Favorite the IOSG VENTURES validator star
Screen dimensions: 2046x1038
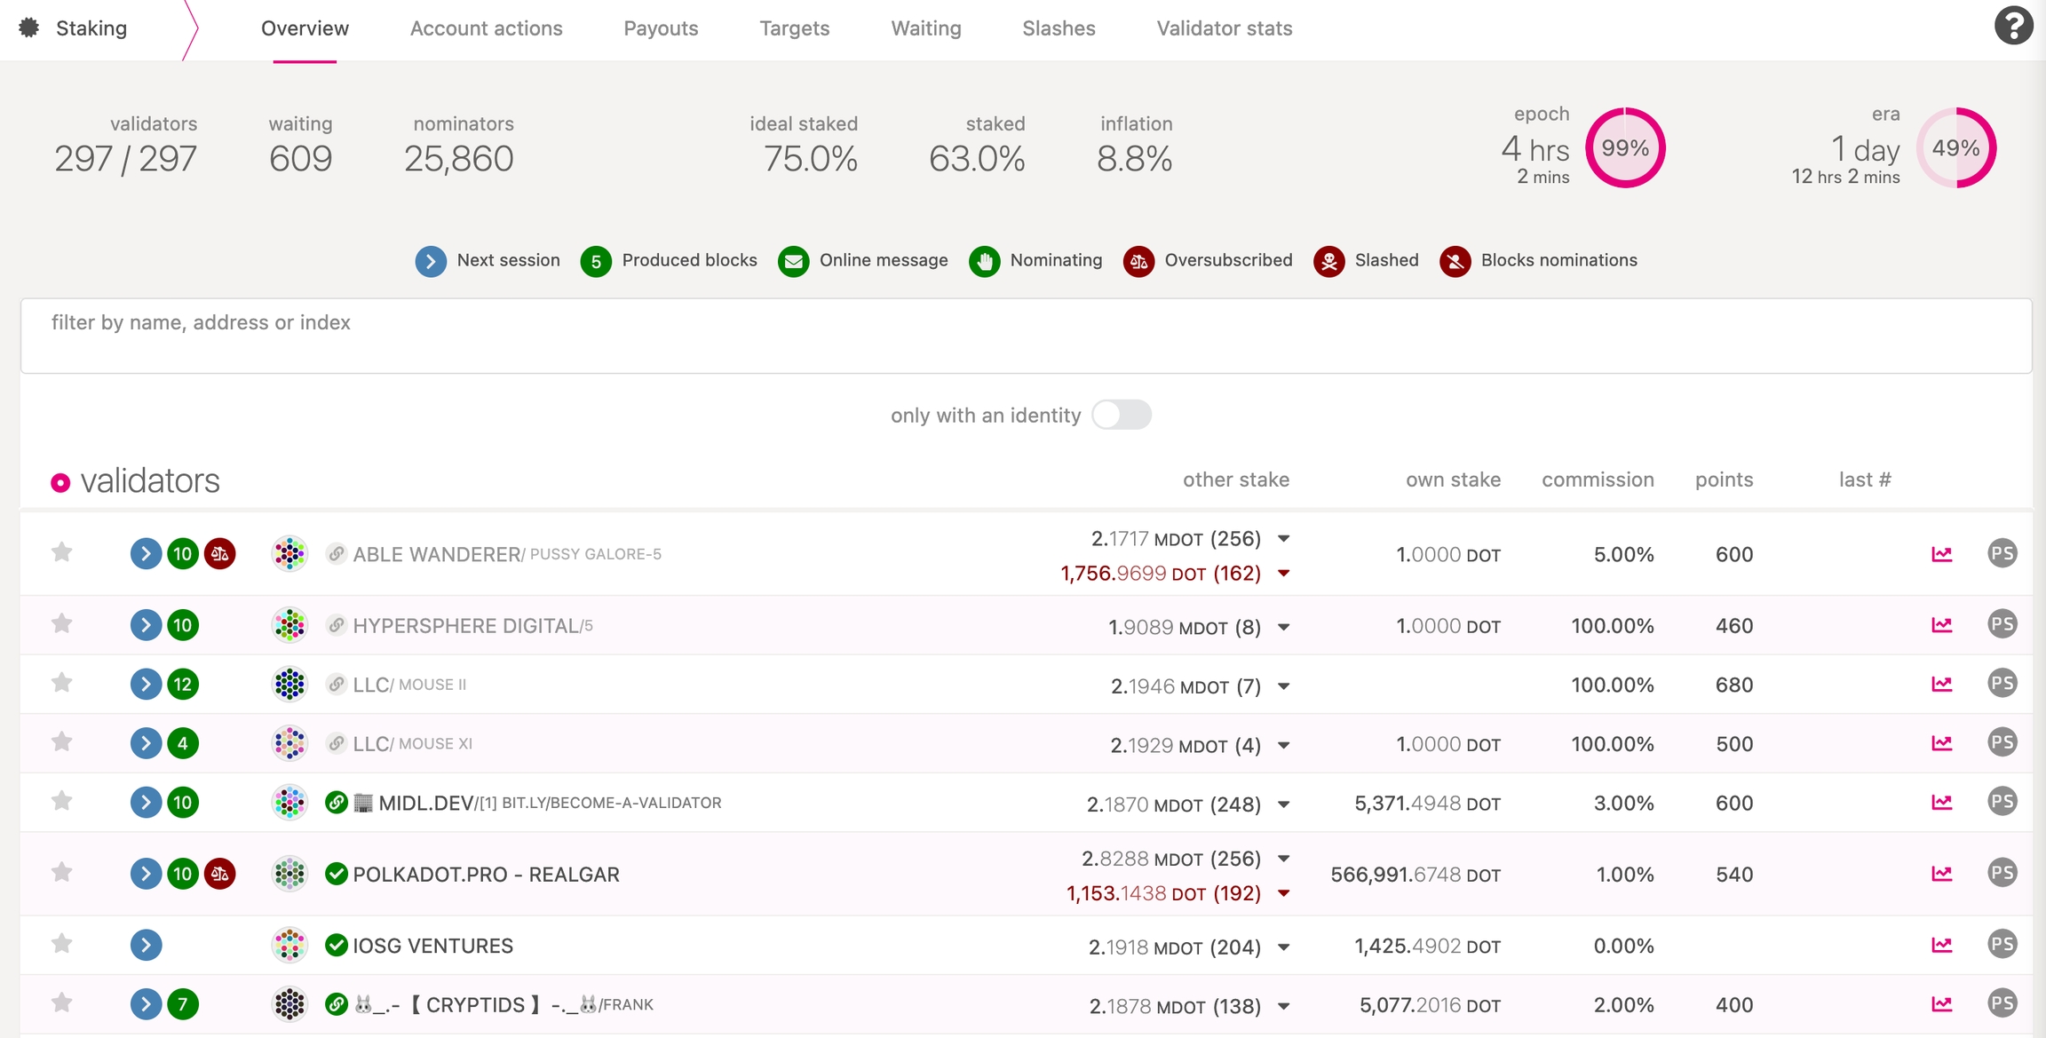pos(61,944)
